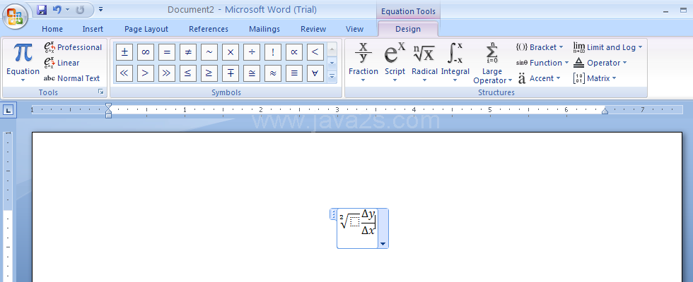Open the Accent structures dropdown

coord(539,78)
